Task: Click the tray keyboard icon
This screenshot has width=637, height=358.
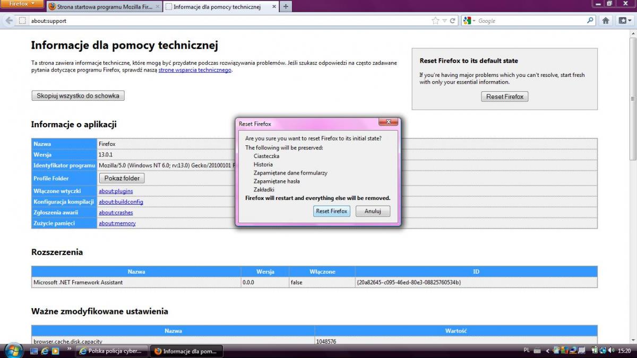Action: pyautogui.click(x=537, y=351)
